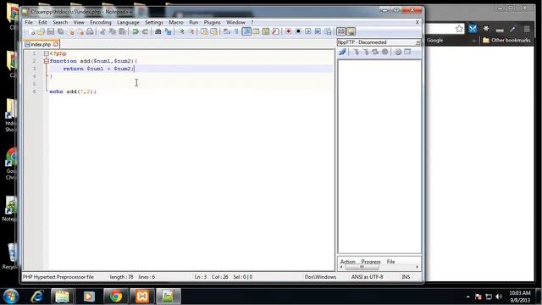Image resolution: width=542 pixels, height=305 pixels.
Task: Click the Save recorded macro icon
Action: coord(328,32)
